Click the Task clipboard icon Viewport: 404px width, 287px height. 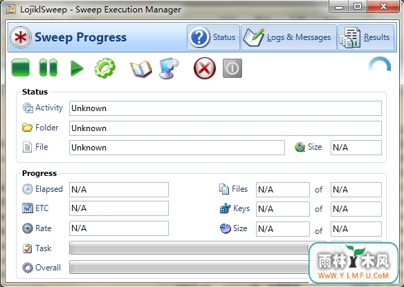[27, 248]
